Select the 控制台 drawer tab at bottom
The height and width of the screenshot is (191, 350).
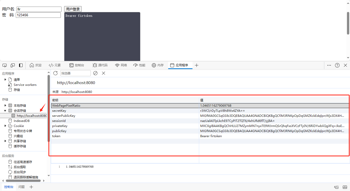click(9, 187)
